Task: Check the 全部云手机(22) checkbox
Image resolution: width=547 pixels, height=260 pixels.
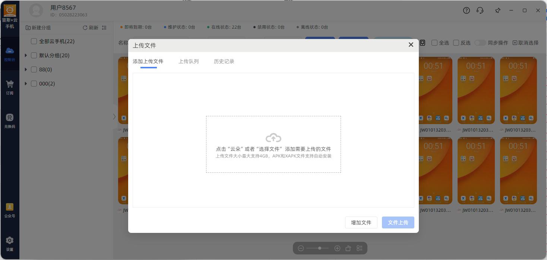Action: [x=34, y=41]
